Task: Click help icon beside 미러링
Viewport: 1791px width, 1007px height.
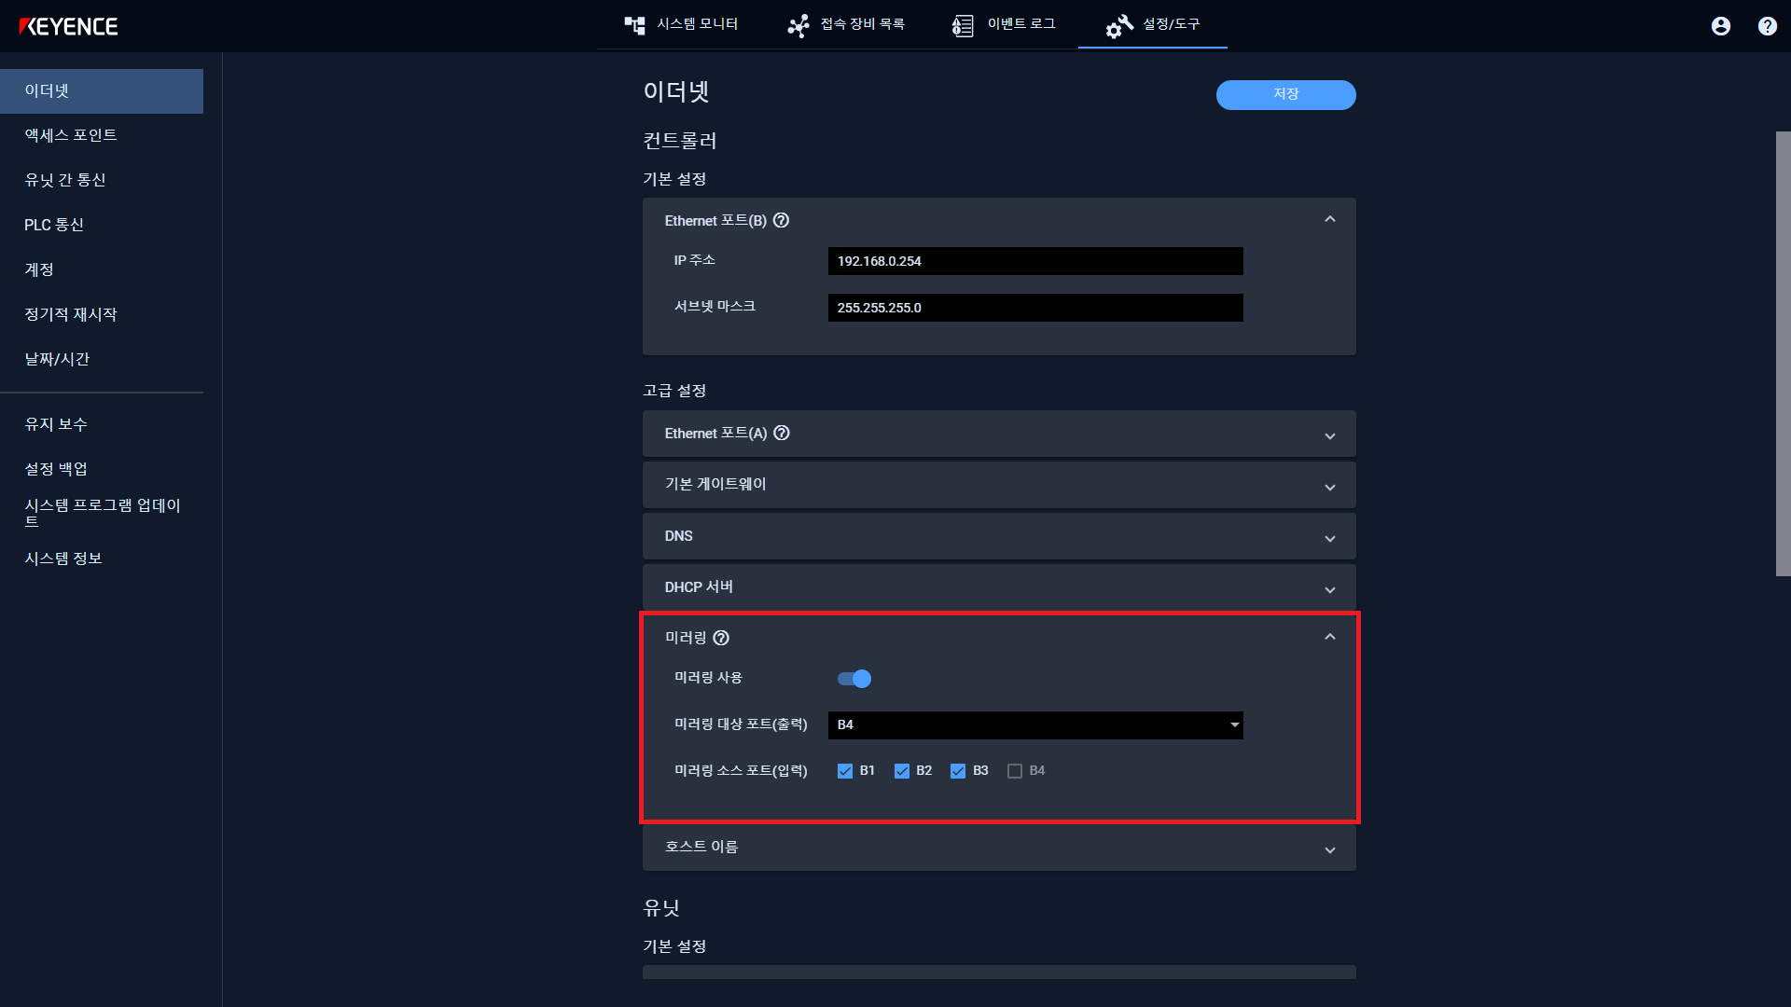Action: pos(721,638)
